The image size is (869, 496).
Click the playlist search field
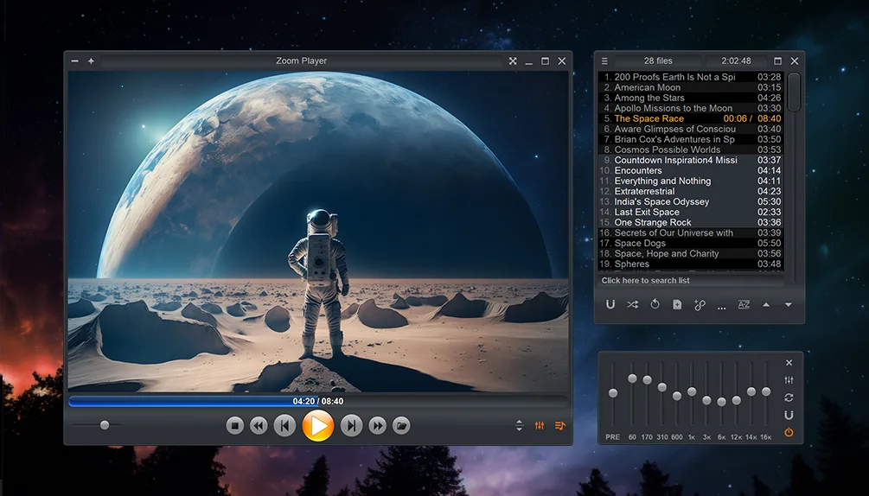(x=692, y=281)
